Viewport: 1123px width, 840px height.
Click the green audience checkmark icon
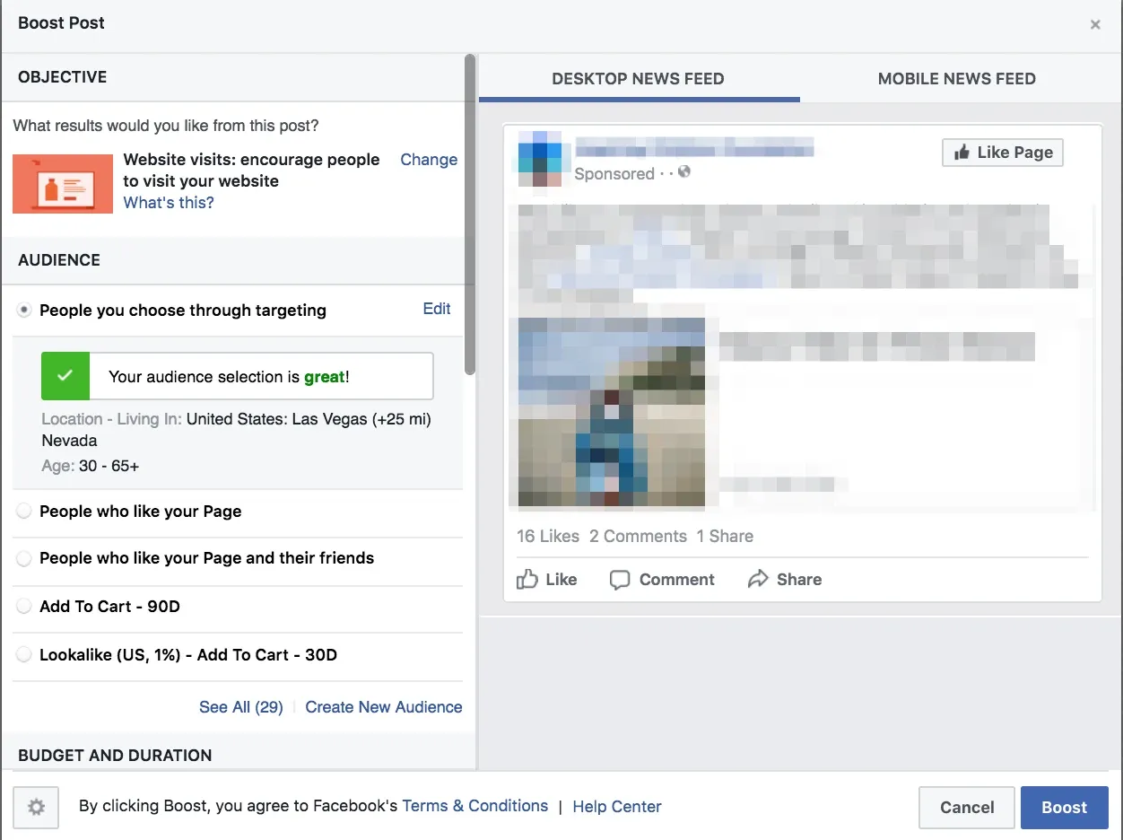pos(65,376)
